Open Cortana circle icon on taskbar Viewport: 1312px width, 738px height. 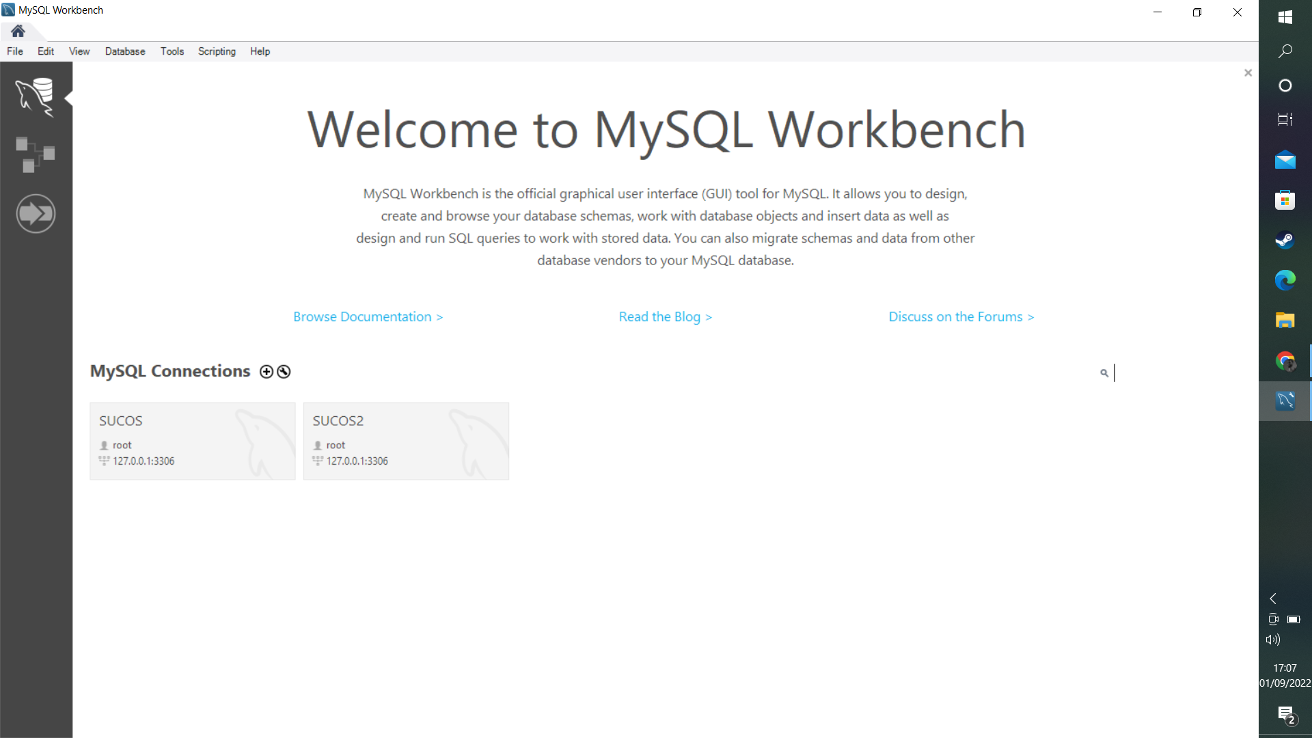[1285, 85]
